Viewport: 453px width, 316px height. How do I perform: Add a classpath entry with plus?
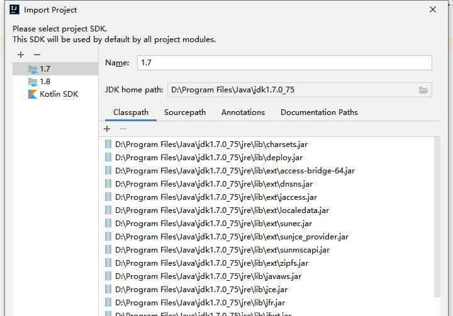coord(107,129)
